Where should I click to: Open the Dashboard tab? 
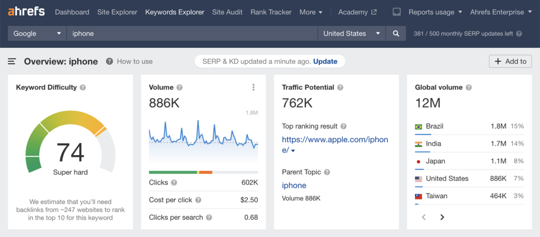tap(72, 12)
